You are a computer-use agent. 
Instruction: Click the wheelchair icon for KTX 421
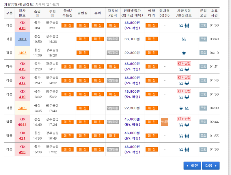[181, 136]
